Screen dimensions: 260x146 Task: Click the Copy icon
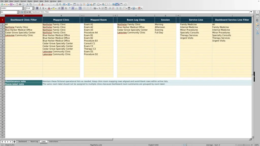pyautogui.click(x=30, y=5)
